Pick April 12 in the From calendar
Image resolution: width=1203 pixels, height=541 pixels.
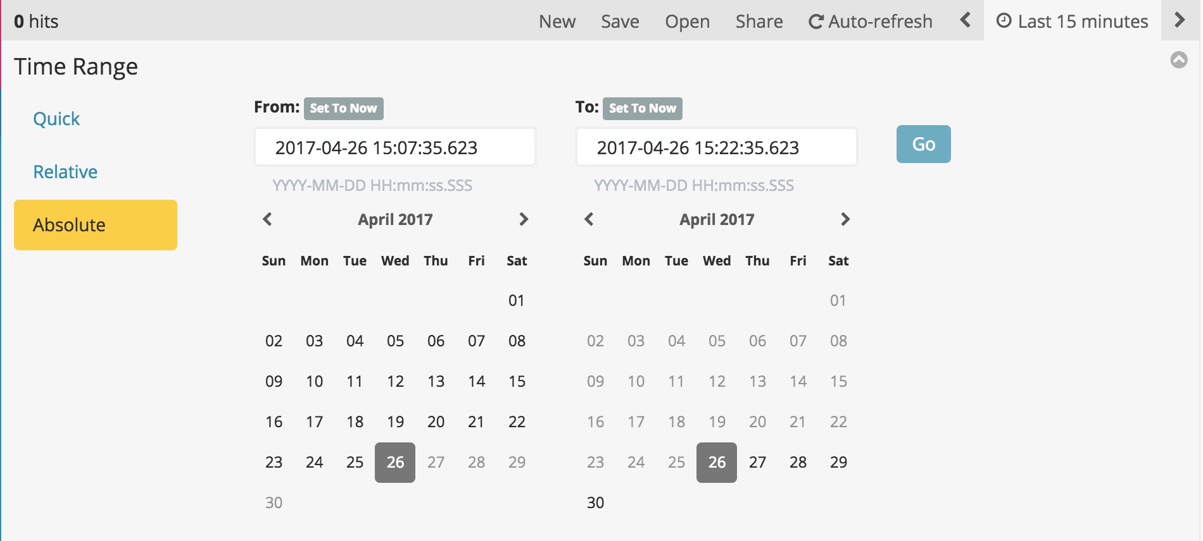click(x=395, y=381)
